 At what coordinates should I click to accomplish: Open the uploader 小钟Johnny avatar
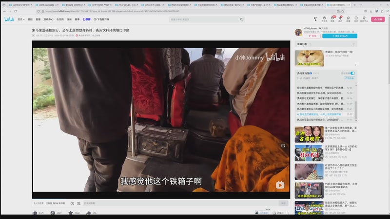(298, 32)
